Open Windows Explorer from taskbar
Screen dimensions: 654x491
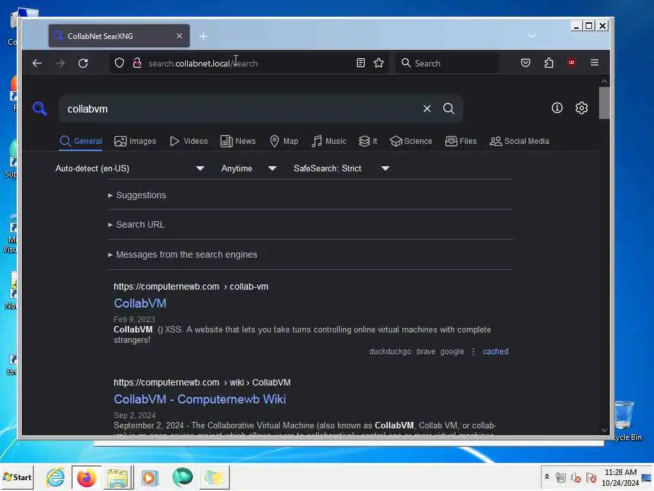(x=118, y=477)
